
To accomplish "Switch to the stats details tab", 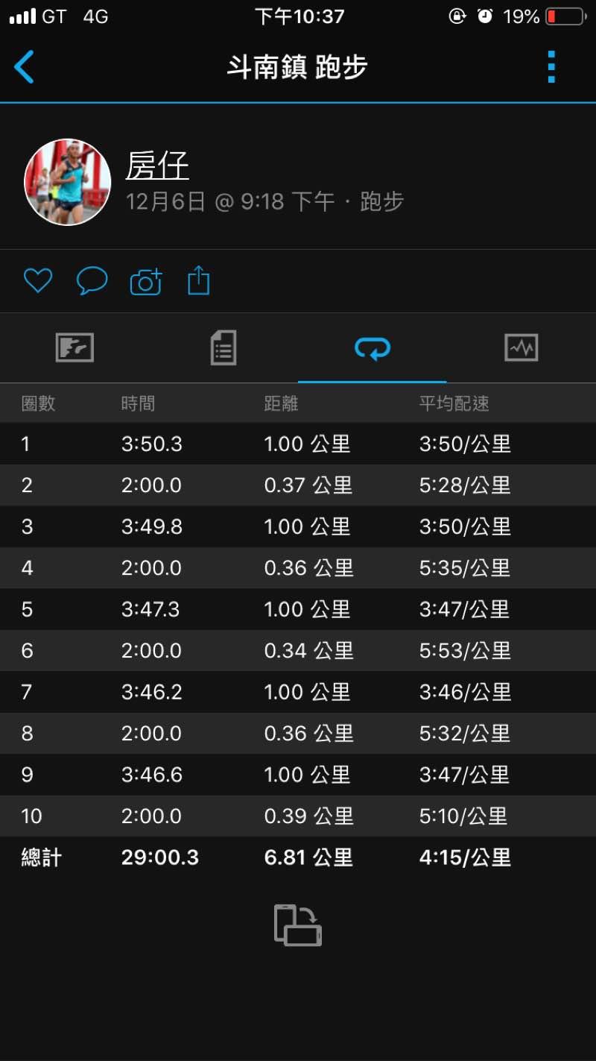I will point(223,347).
